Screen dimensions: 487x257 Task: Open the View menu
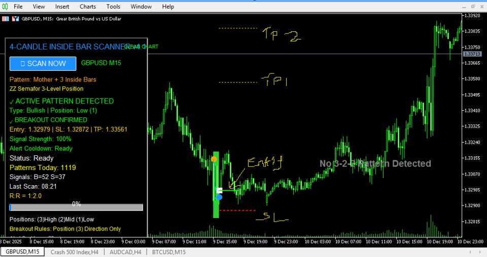[x=39, y=7]
